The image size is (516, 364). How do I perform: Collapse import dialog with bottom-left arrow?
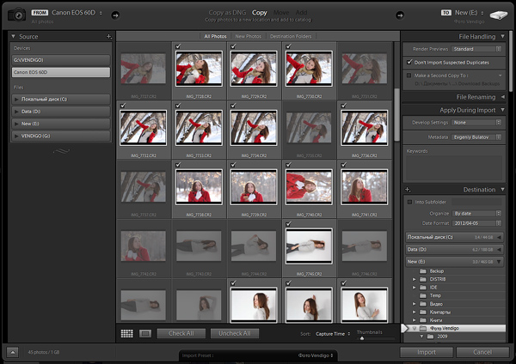click(x=13, y=352)
